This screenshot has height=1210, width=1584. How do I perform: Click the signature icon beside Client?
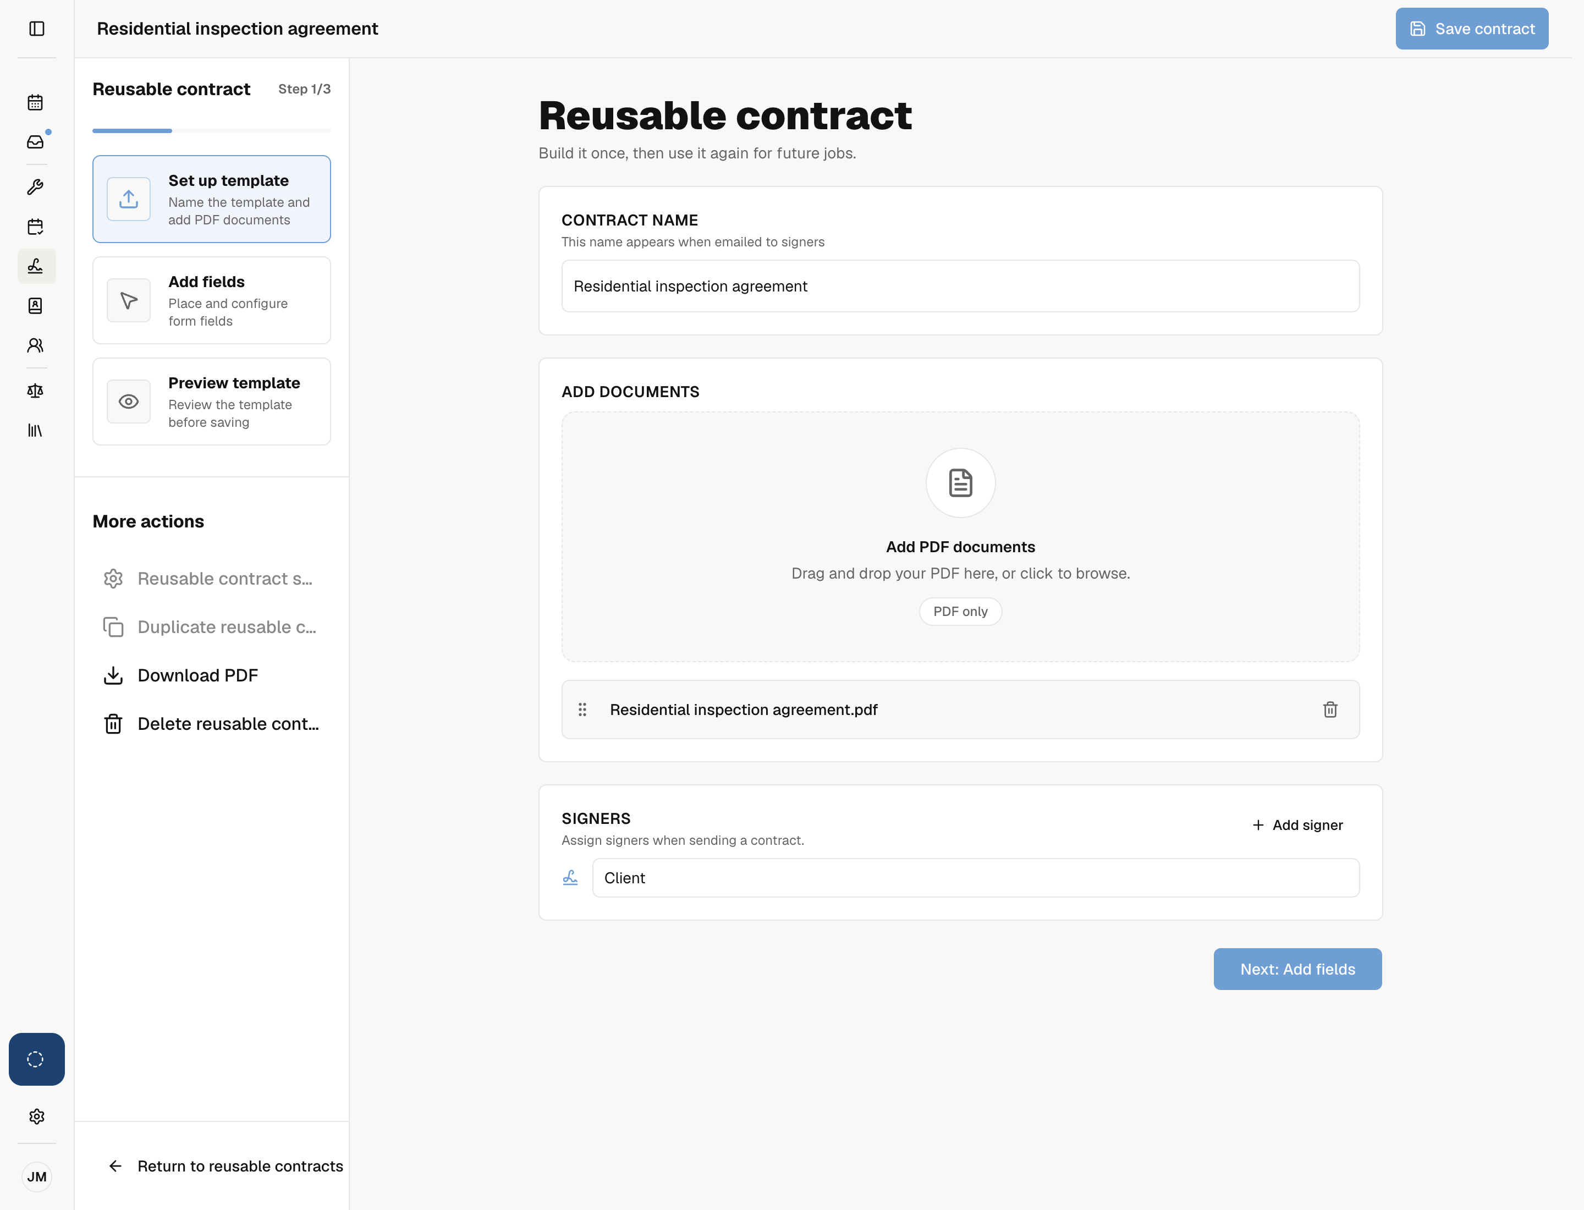[570, 878]
